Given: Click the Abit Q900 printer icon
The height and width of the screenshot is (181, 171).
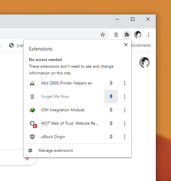Looking at the screenshot, I should point(32,83).
